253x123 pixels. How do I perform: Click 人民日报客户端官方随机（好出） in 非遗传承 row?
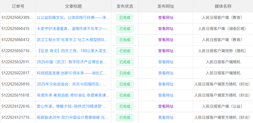(x=223, y=95)
